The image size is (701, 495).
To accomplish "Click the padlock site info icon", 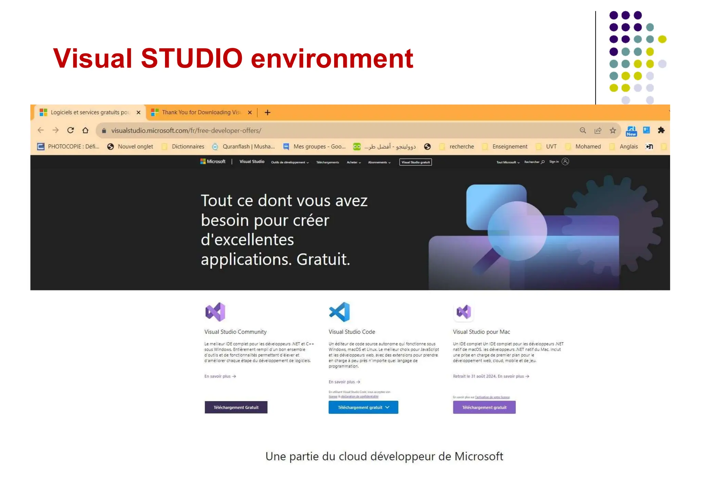I will [104, 131].
